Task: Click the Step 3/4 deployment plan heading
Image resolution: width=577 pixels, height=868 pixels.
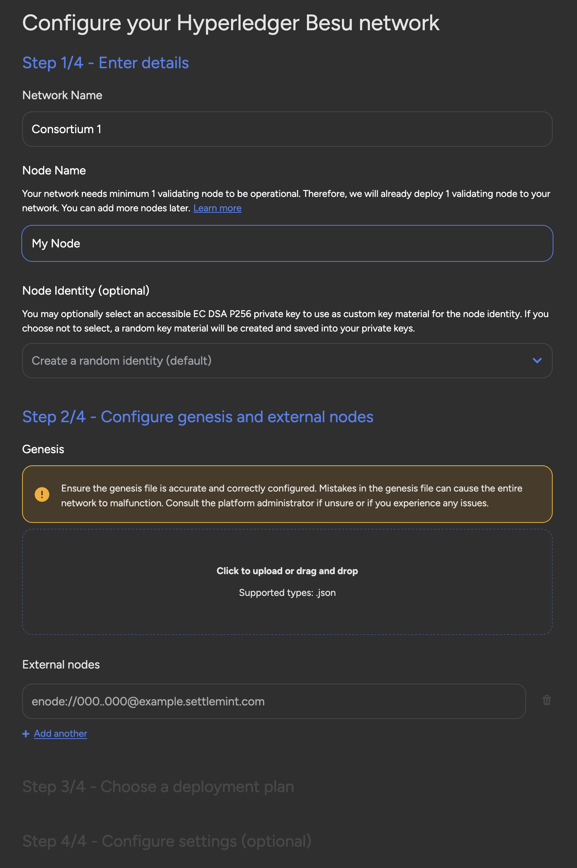Action: pos(158,786)
